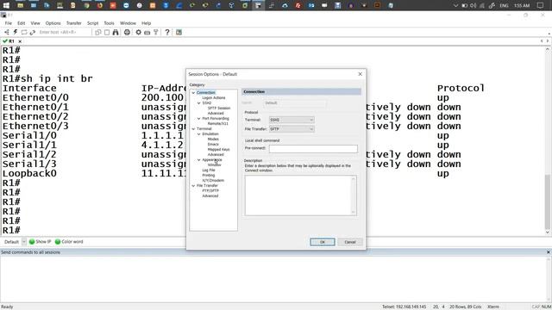Click the Session Manager toolbar icon
The height and width of the screenshot is (310, 552).
tap(7, 32)
